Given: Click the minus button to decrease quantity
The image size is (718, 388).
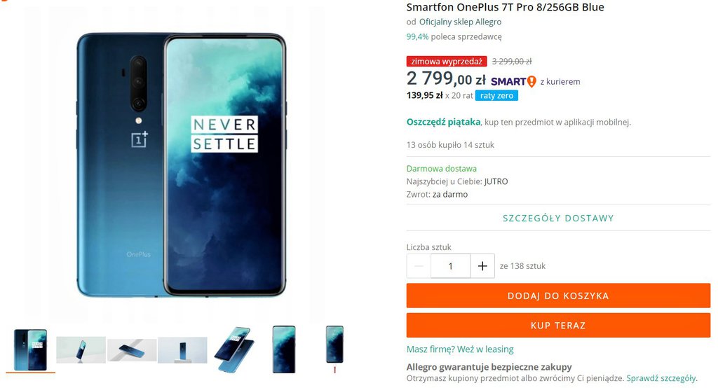Looking at the screenshot, I should (419, 266).
